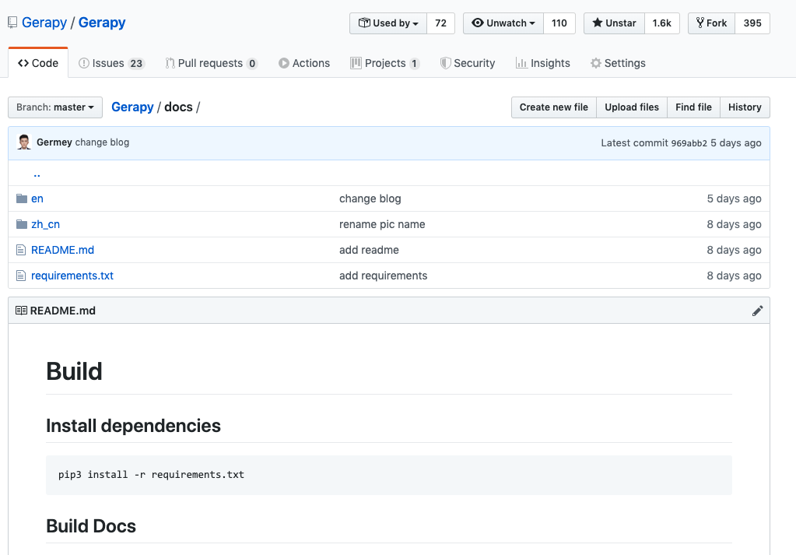
Task: Click the pip3 install command code block
Action: pos(389,475)
